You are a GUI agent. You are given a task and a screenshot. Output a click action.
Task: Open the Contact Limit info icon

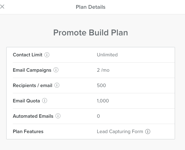(47, 55)
